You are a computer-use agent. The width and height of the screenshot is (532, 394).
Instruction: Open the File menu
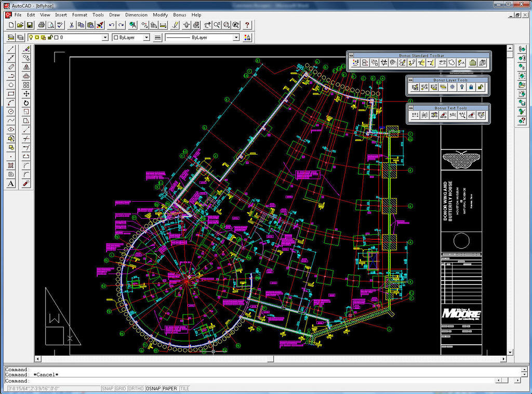tap(18, 15)
